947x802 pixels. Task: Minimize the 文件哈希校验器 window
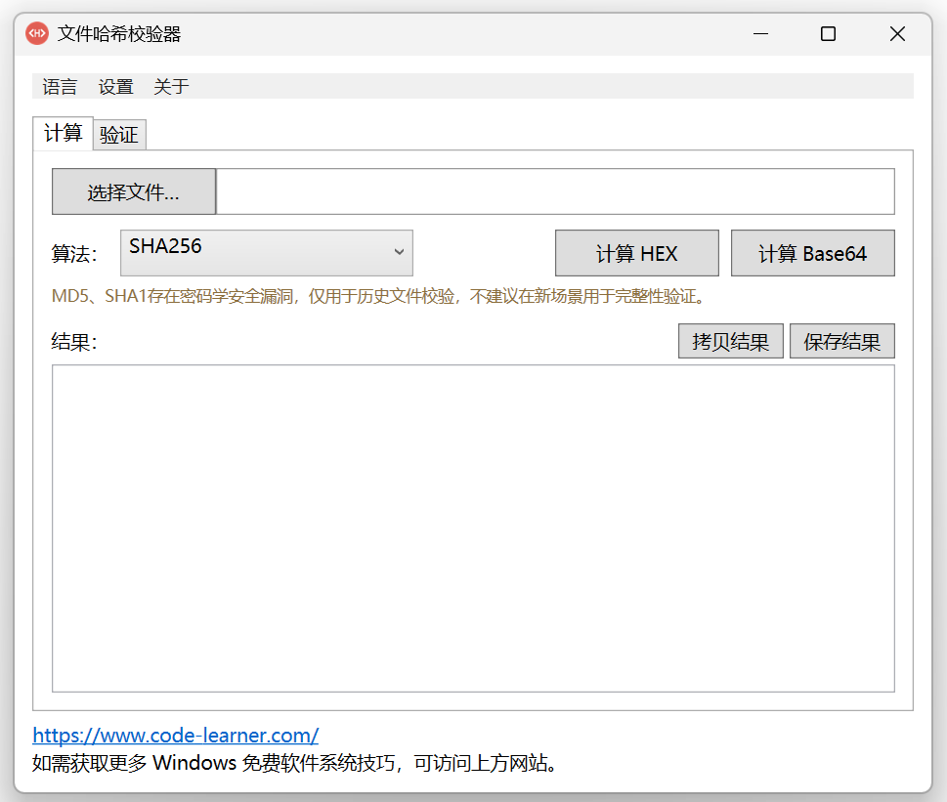point(761,34)
